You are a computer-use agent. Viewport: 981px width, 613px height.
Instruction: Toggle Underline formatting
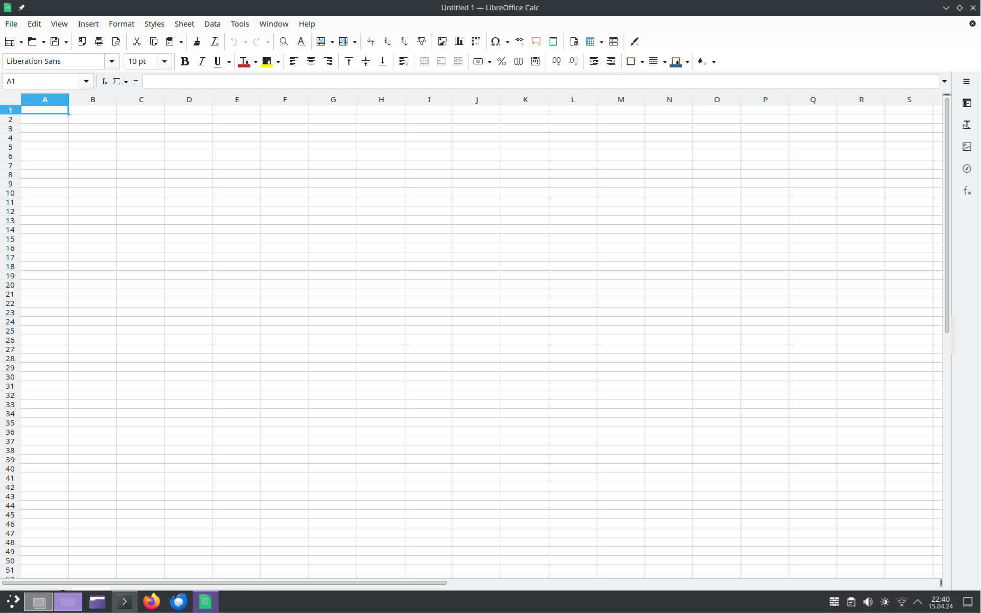click(218, 61)
